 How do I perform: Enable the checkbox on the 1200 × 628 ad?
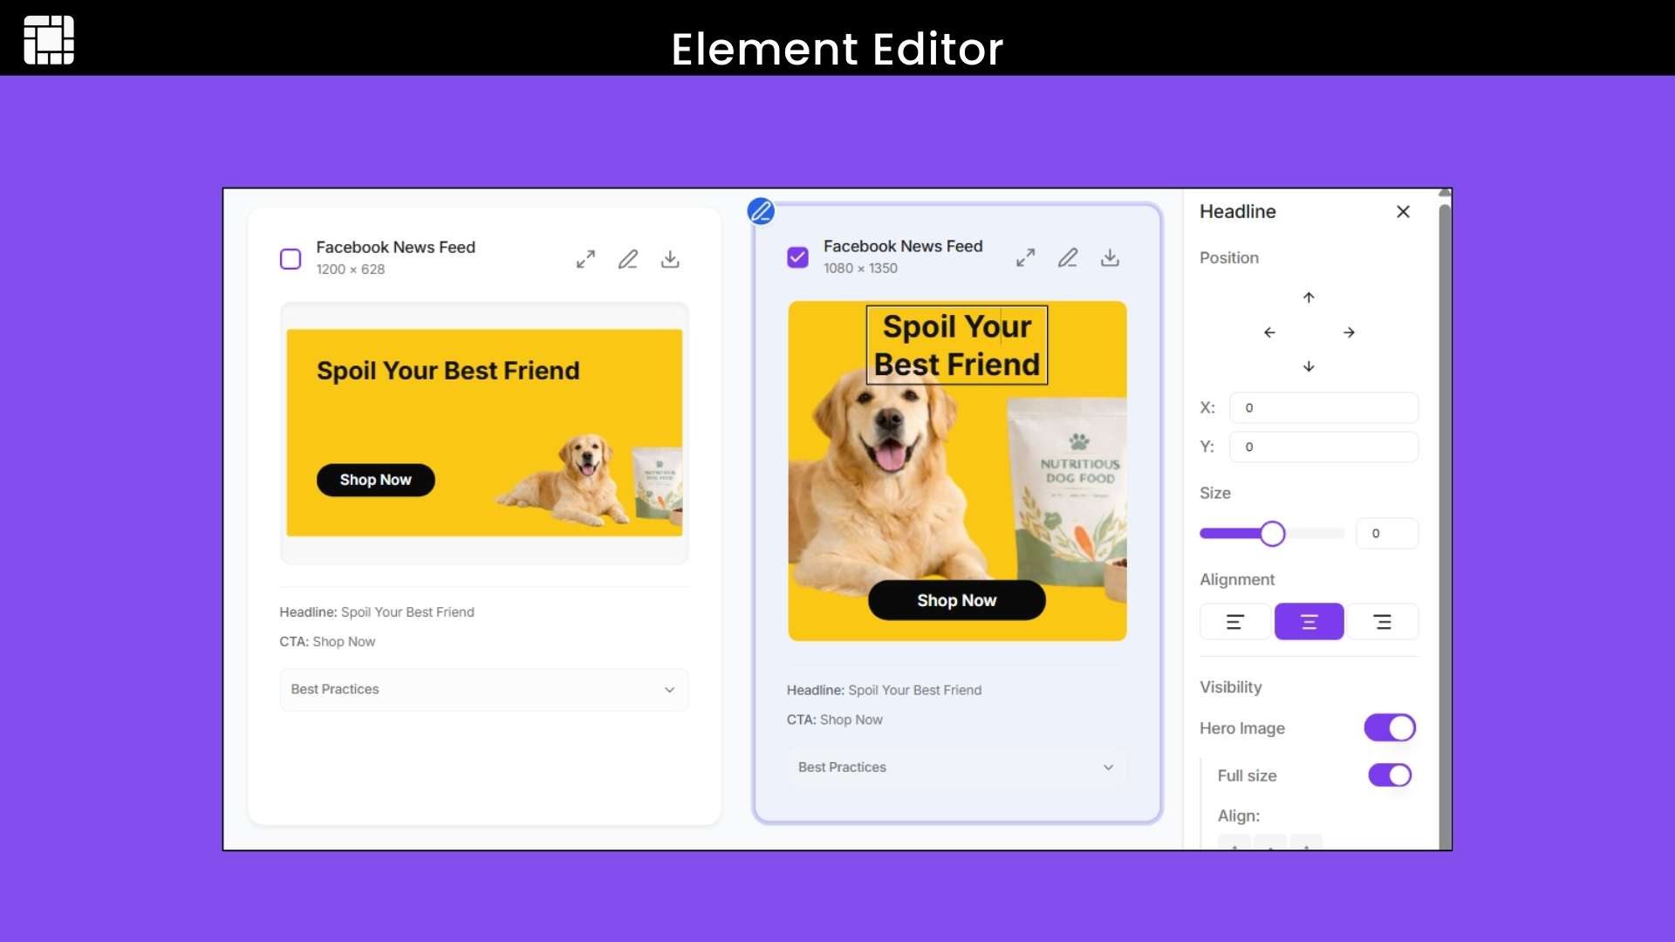290,258
